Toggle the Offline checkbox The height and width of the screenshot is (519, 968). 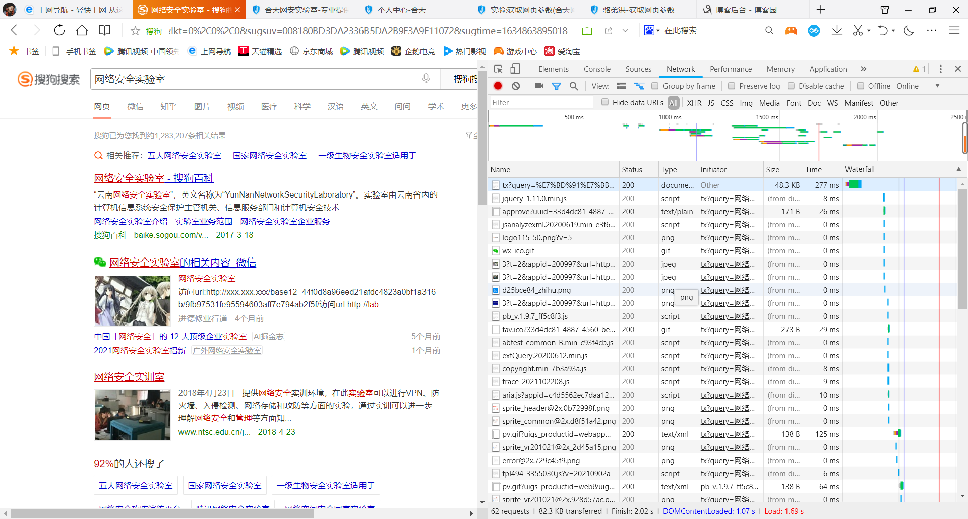tap(861, 86)
